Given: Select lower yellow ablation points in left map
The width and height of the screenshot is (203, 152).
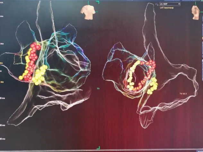Looking at the screenshot, I should (x=39, y=76).
